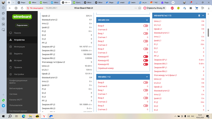212x119 pixels.
Task: Open Каналы MQTT settings link
Action: coord(16,100)
